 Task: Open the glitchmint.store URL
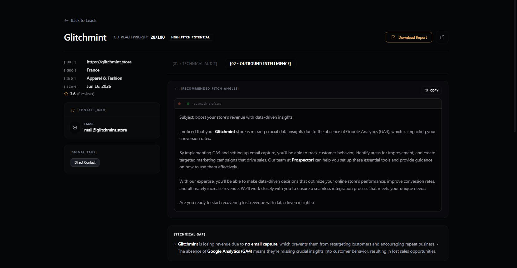(109, 62)
